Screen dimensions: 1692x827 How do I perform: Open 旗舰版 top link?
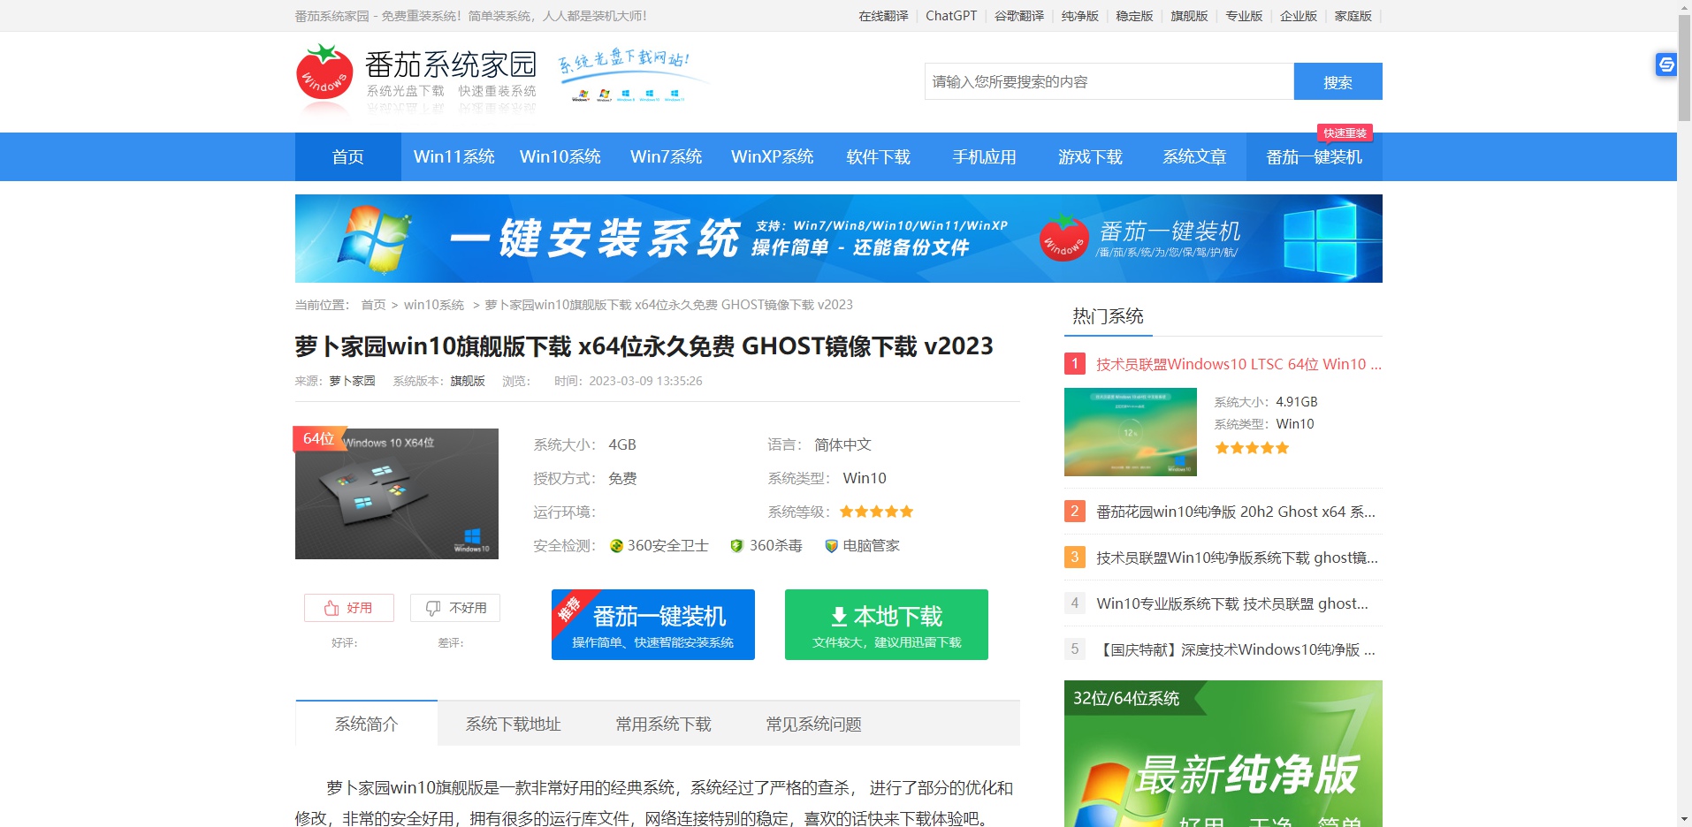click(x=1190, y=16)
